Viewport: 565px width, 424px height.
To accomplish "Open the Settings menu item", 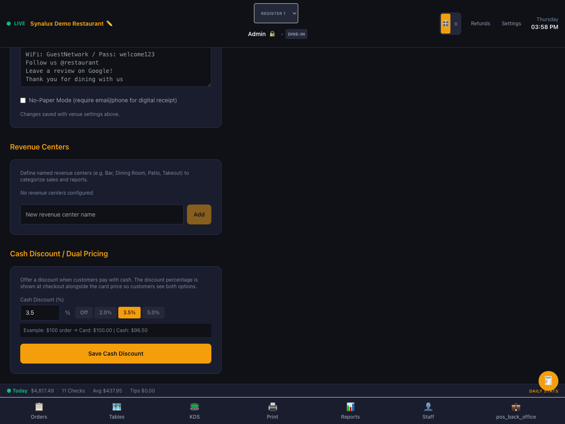I will pos(511,24).
